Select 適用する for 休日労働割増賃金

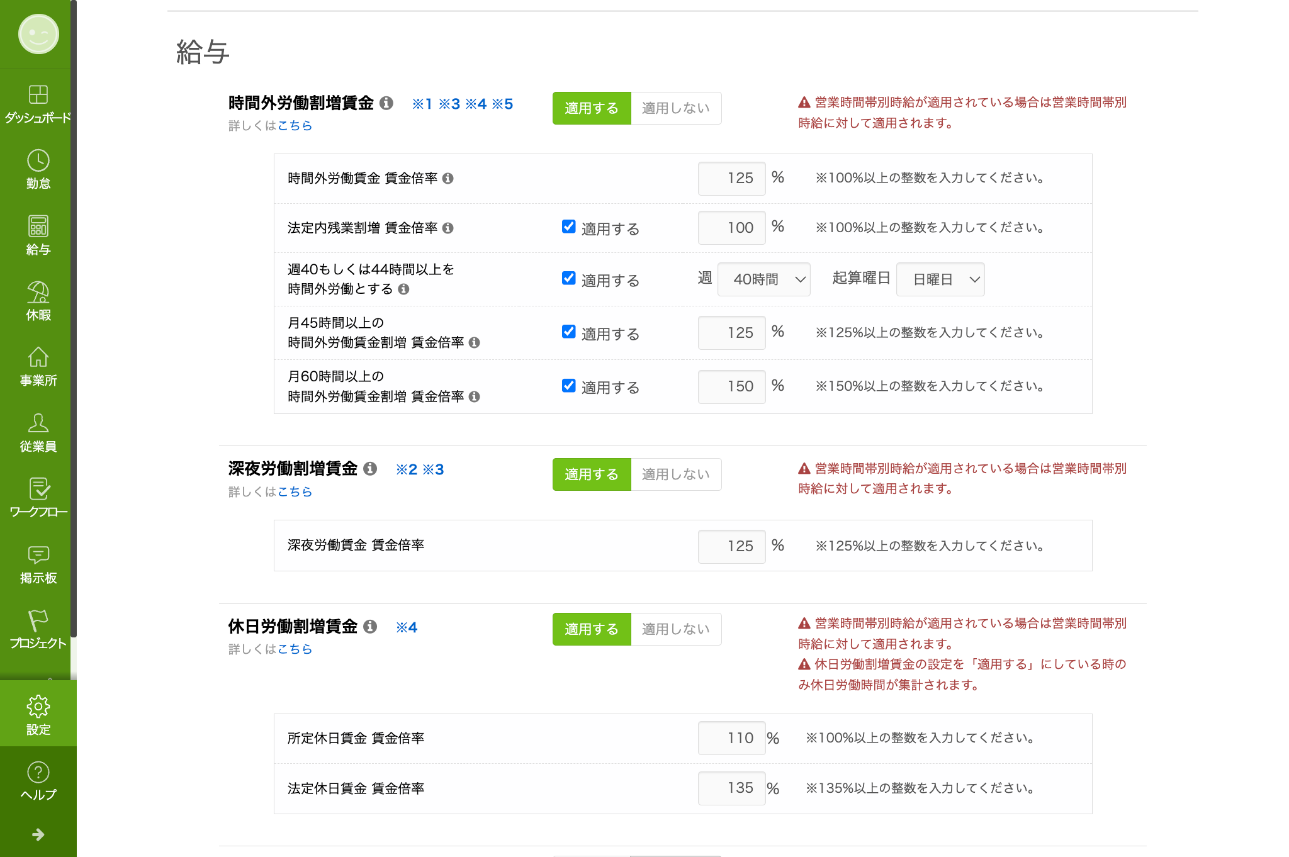[x=592, y=629]
